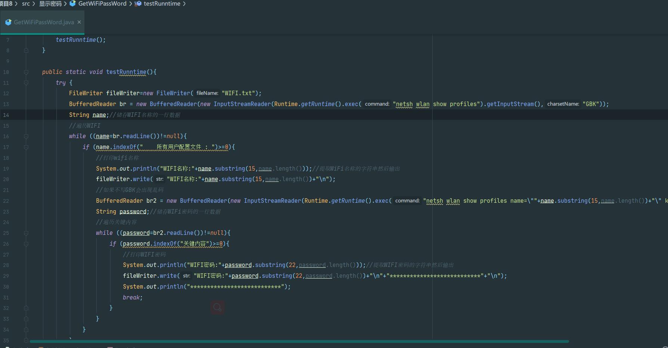Screen dimensions: 668x348
Task: Click the command: hint on line 13
Action: point(377,104)
